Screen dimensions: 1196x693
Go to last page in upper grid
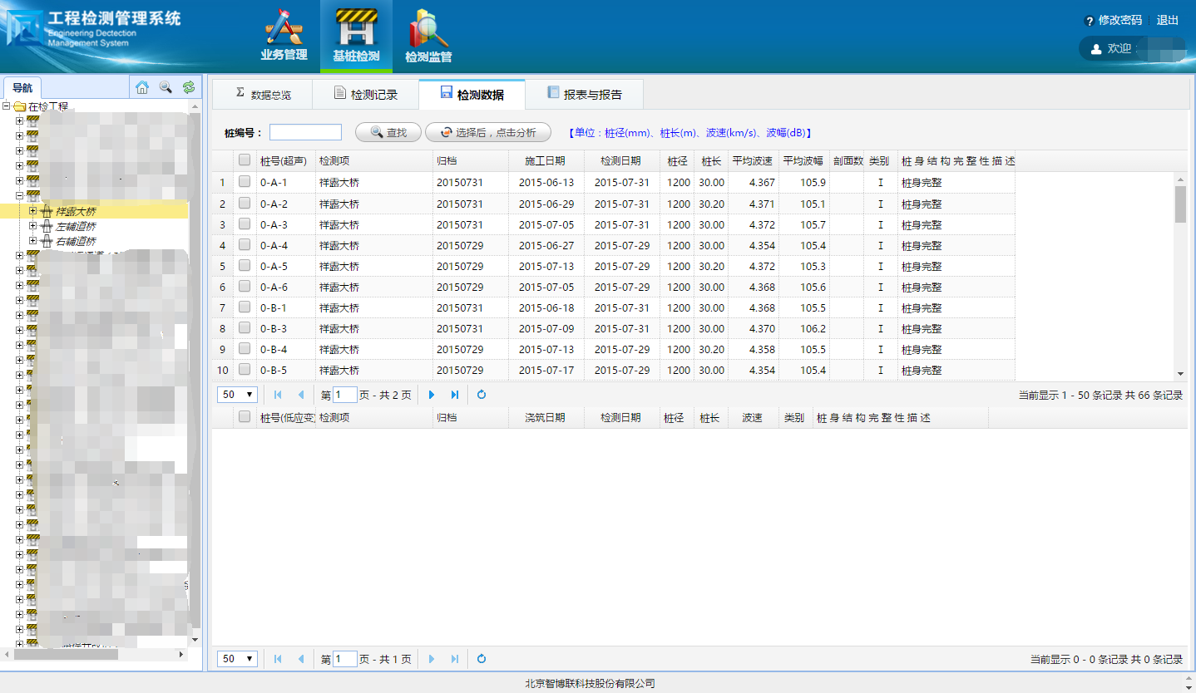click(455, 395)
